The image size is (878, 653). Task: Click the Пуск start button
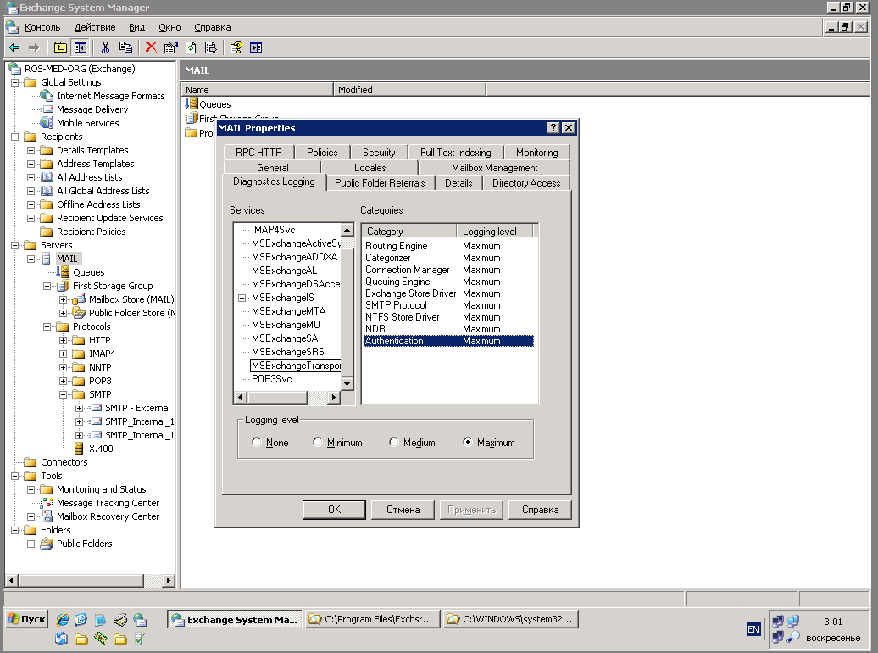(x=27, y=619)
